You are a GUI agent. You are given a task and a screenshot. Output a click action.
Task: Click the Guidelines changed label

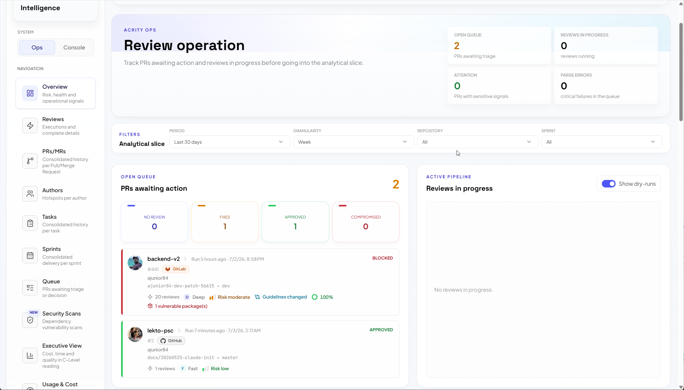[x=285, y=297]
